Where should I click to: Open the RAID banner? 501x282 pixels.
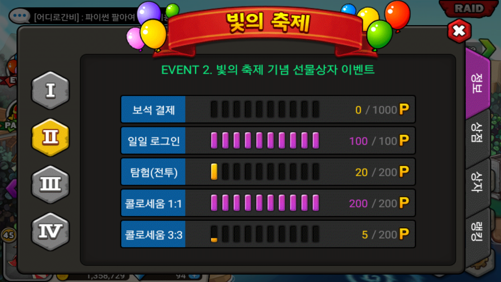pos(469,9)
